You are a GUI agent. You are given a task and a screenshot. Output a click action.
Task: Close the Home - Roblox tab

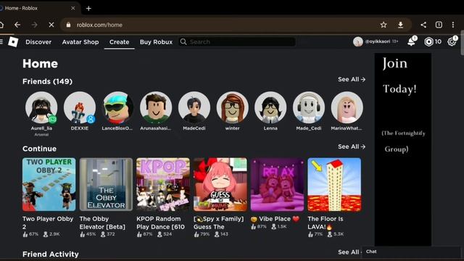[x=72, y=8]
